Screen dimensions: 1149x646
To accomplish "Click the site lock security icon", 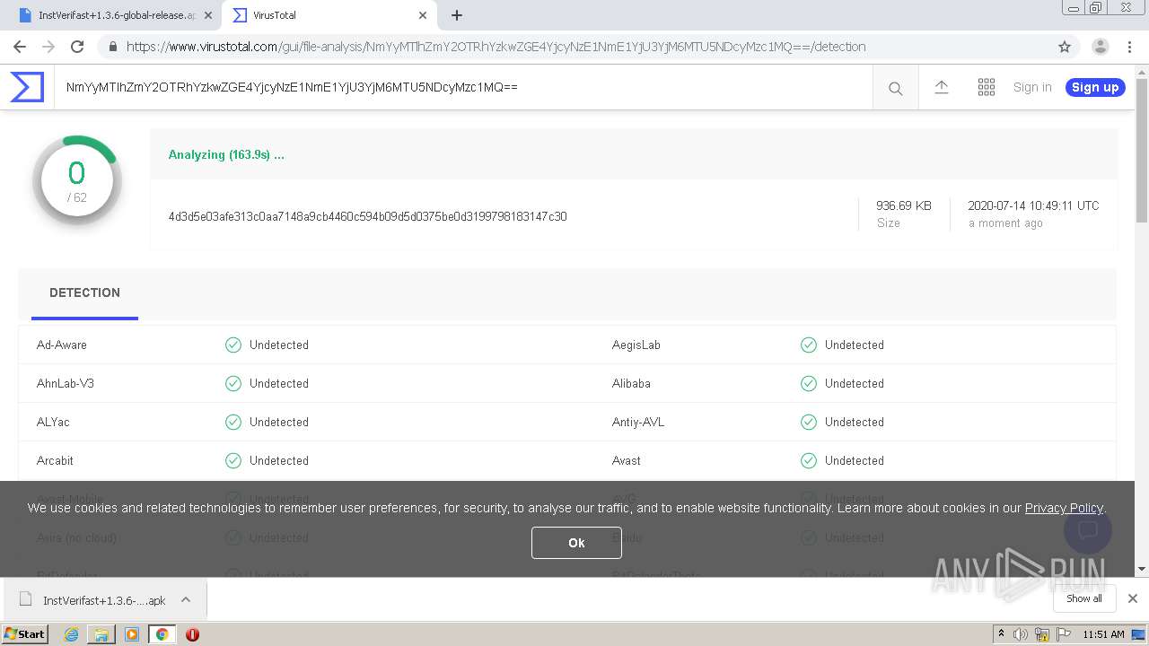I will pyautogui.click(x=112, y=47).
